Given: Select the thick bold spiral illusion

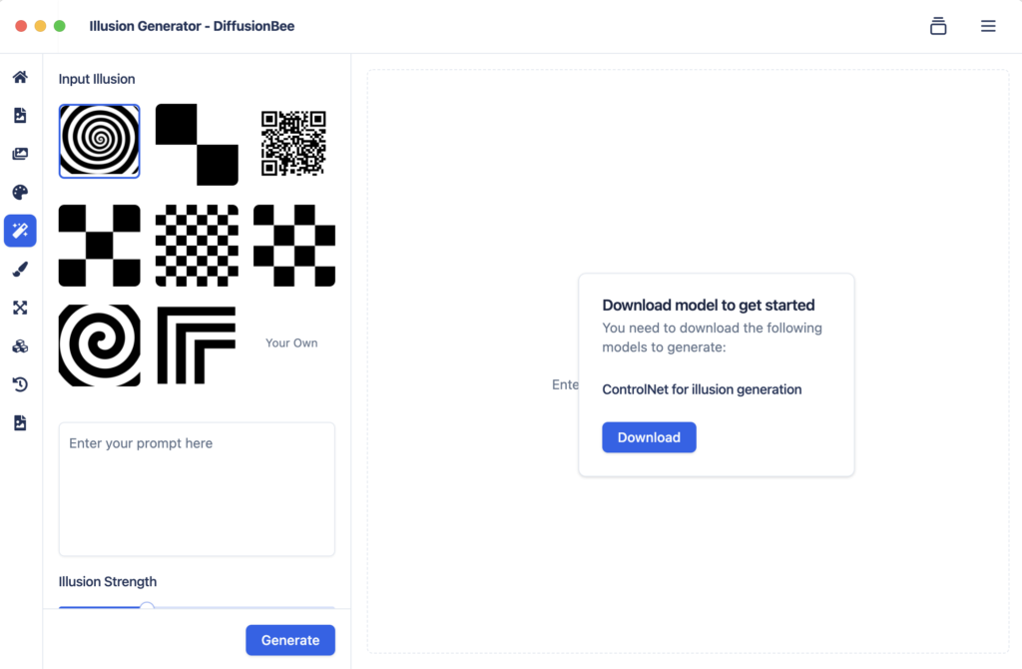Looking at the screenshot, I should tap(99, 344).
